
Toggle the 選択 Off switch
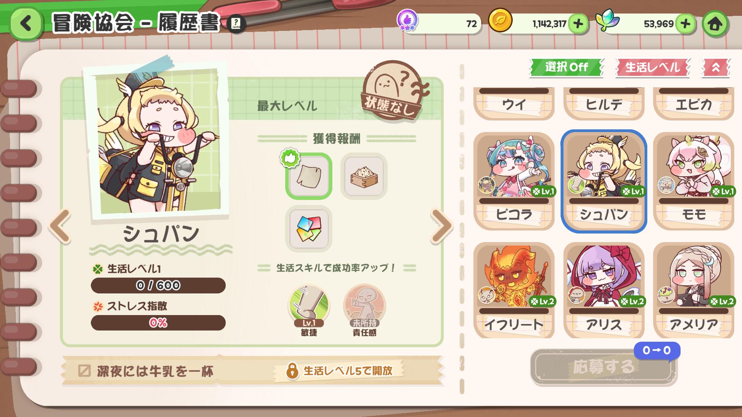(566, 67)
